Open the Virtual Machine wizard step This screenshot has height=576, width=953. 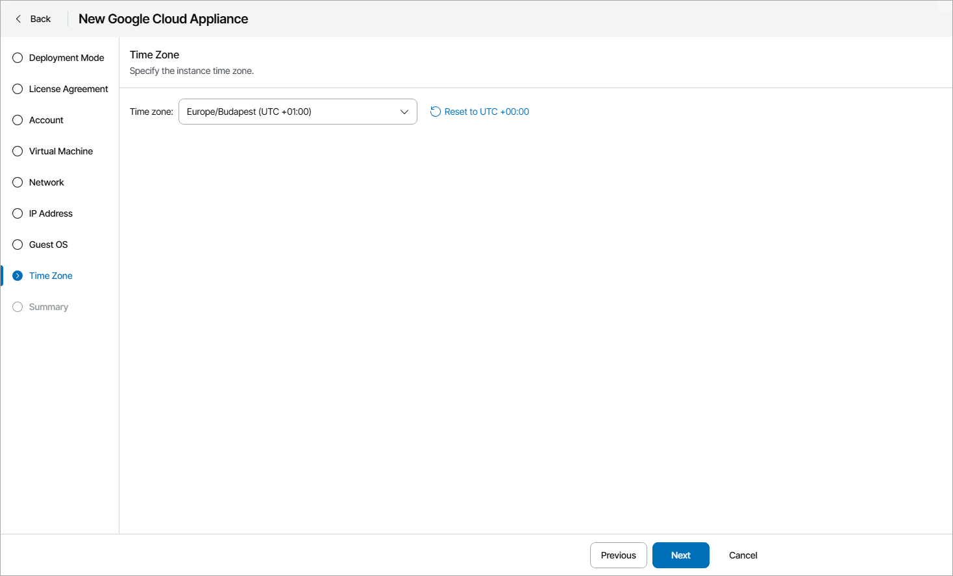(61, 151)
